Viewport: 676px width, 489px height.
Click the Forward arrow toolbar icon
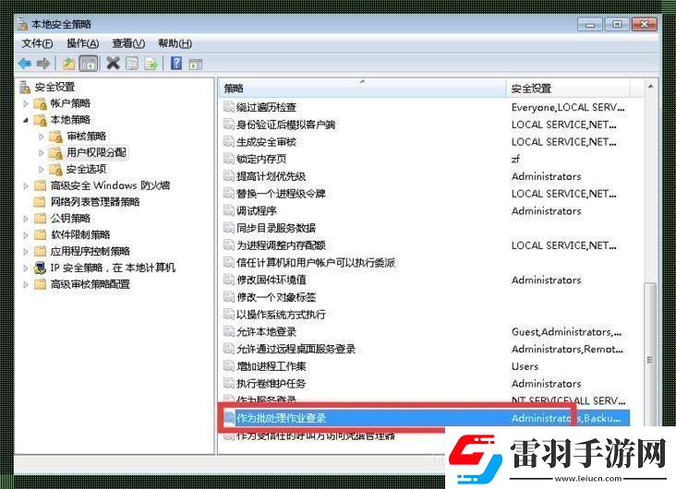(x=43, y=64)
